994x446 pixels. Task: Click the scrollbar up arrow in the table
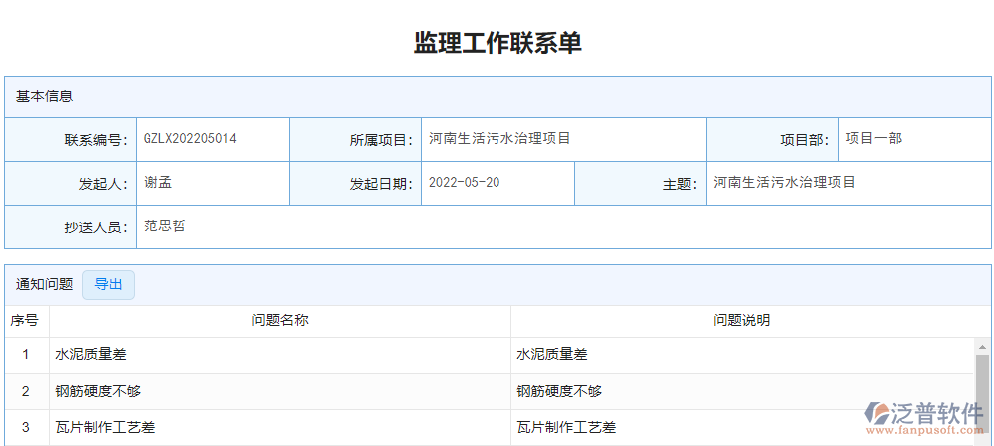click(982, 346)
